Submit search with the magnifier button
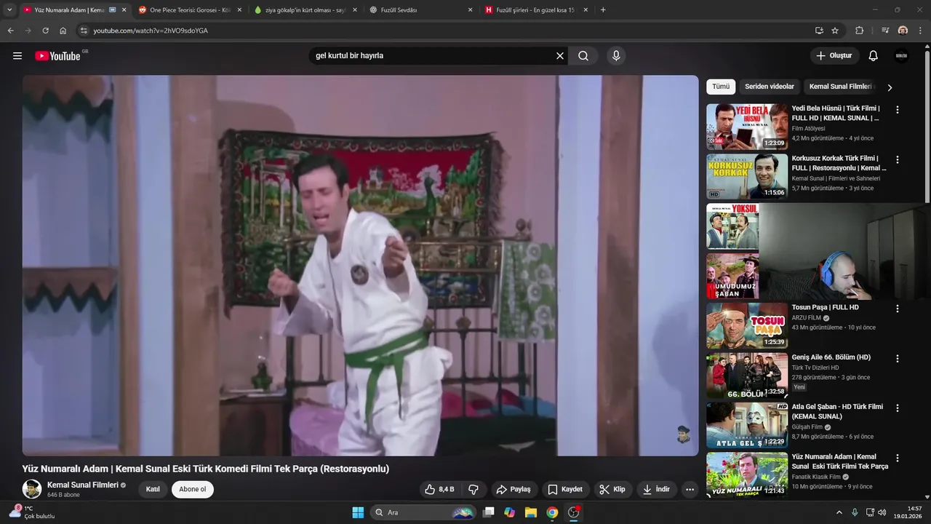 [583, 56]
